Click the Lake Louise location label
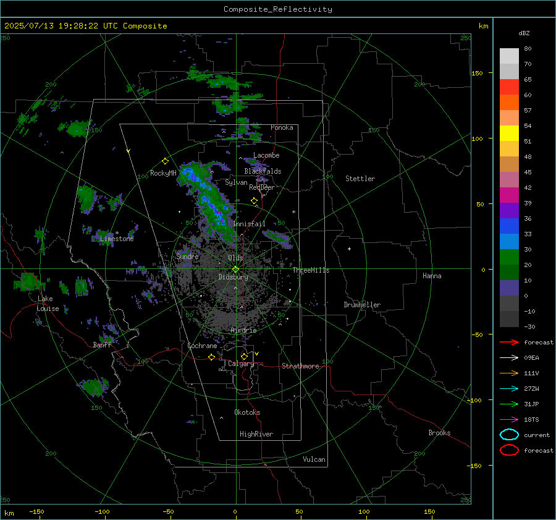Screen dimensions: 556x520 (48, 304)
